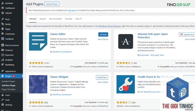Viewport: 195px width, 111px height.
Task: Open the Woo tab
Action: coord(79,19)
